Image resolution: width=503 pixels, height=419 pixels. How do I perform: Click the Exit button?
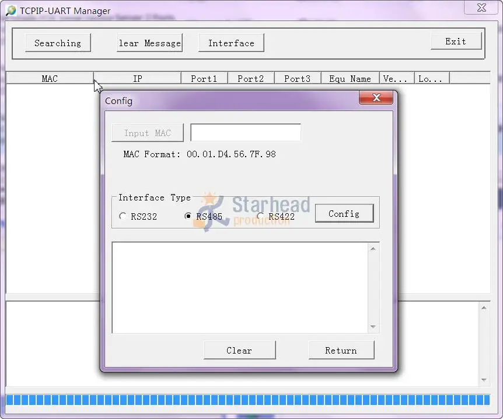click(x=456, y=41)
